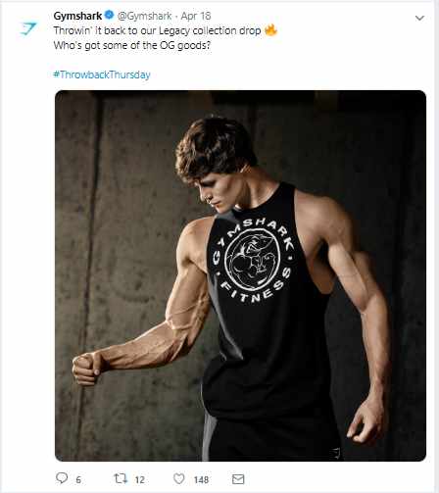
Task: Like the tweet with the heart icon
Action: (178, 478)
